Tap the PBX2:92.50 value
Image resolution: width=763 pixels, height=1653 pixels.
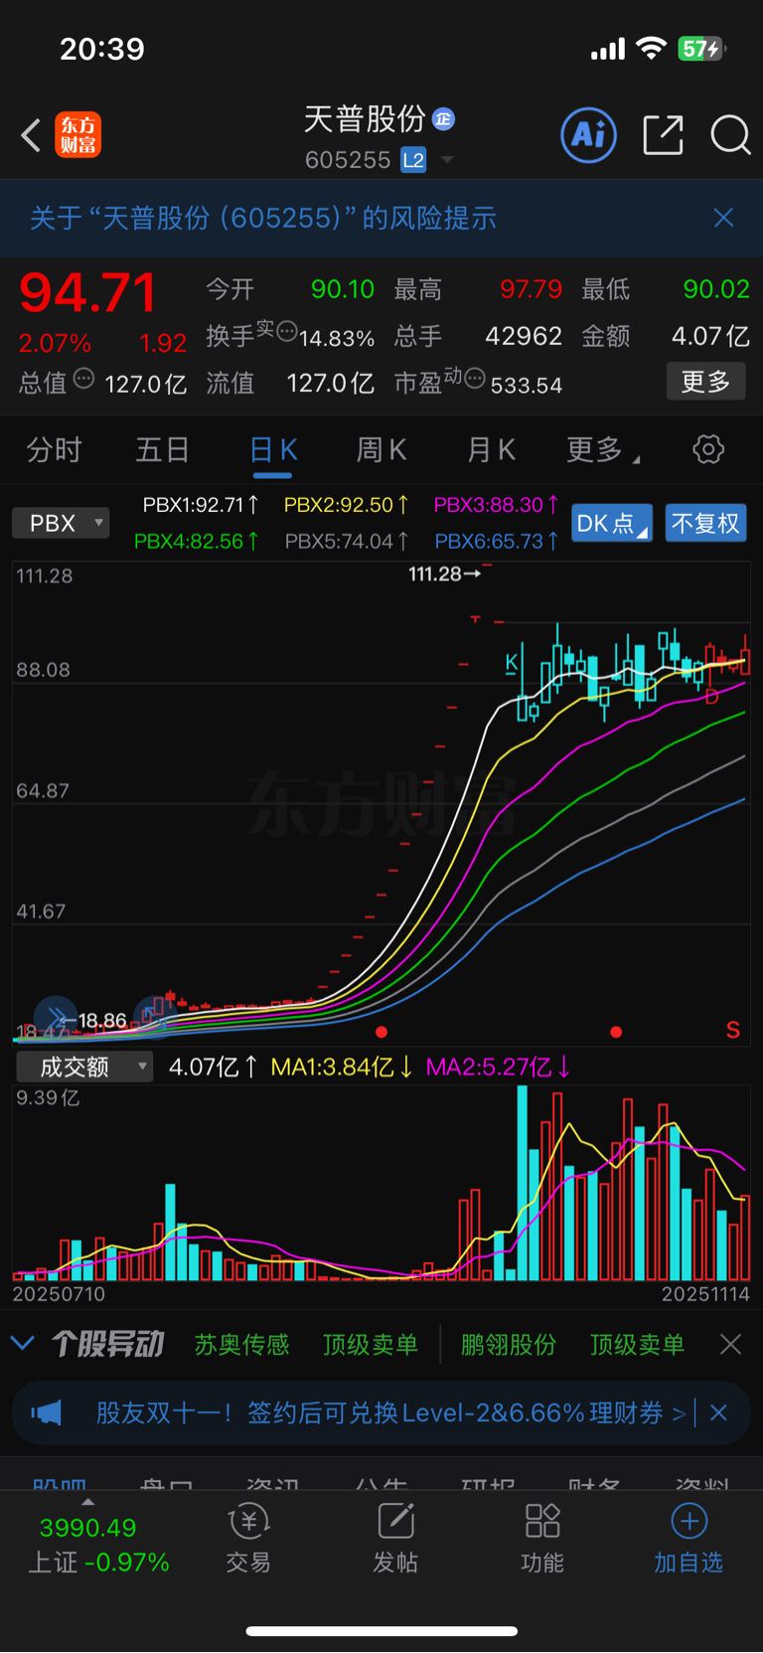346,505
